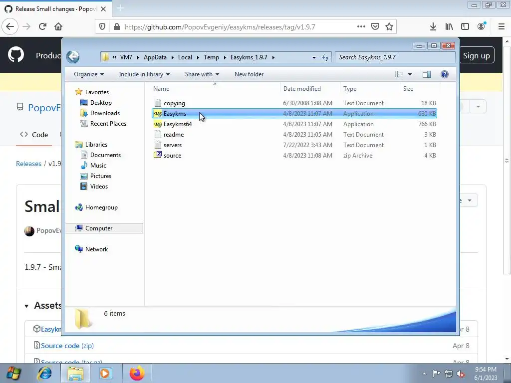Viewport: 511px width, 383px height.
Task: Click Search Easykms_1.9.7 field
Action: pyautogui.click(x=395, y=57)
